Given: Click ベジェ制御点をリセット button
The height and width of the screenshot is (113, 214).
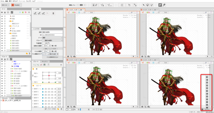Looking at the screenshot, I should (x=52, y=57).
